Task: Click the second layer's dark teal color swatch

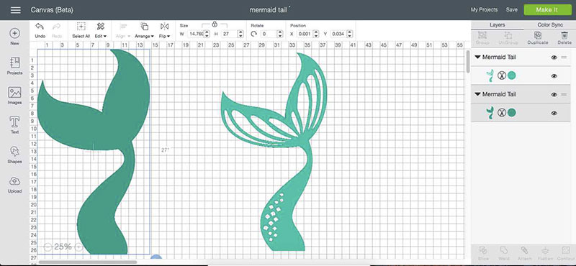Action: pyautogui.click(x=512, y=113)
